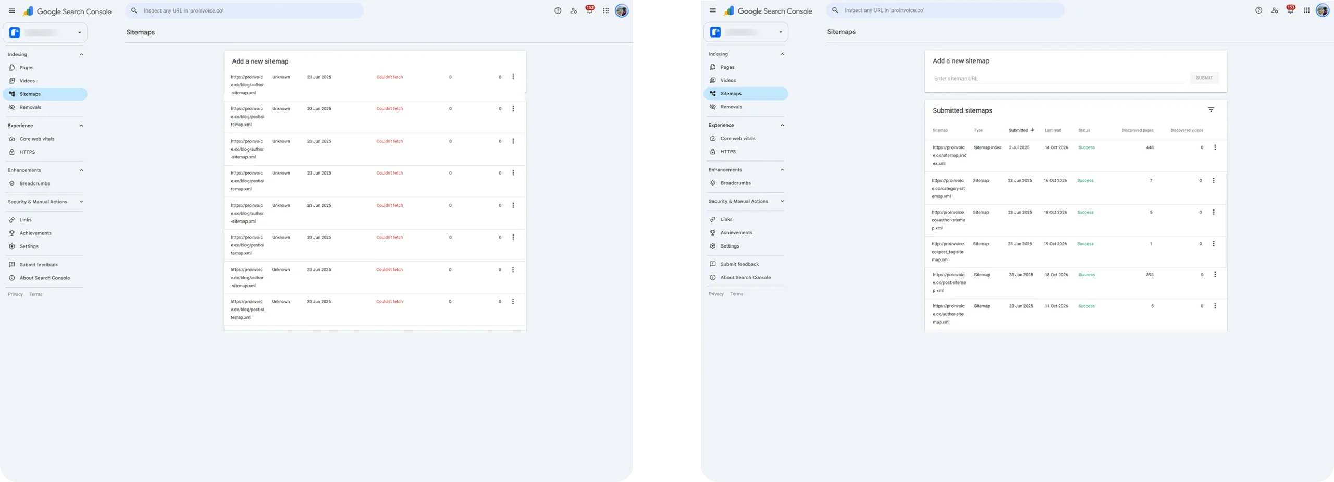Open the kebab menu for the sitemap_index.xml row

pos(1215,148)
